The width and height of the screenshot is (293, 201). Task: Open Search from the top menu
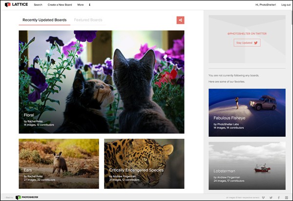pyautogui.click(x=38, y=4)
